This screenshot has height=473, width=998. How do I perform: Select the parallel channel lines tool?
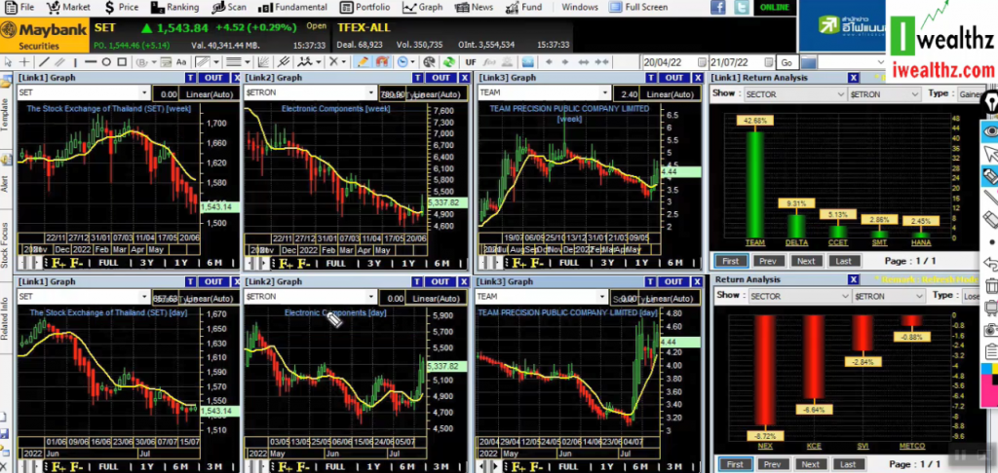pyautogui.click(x=59, y=61)
